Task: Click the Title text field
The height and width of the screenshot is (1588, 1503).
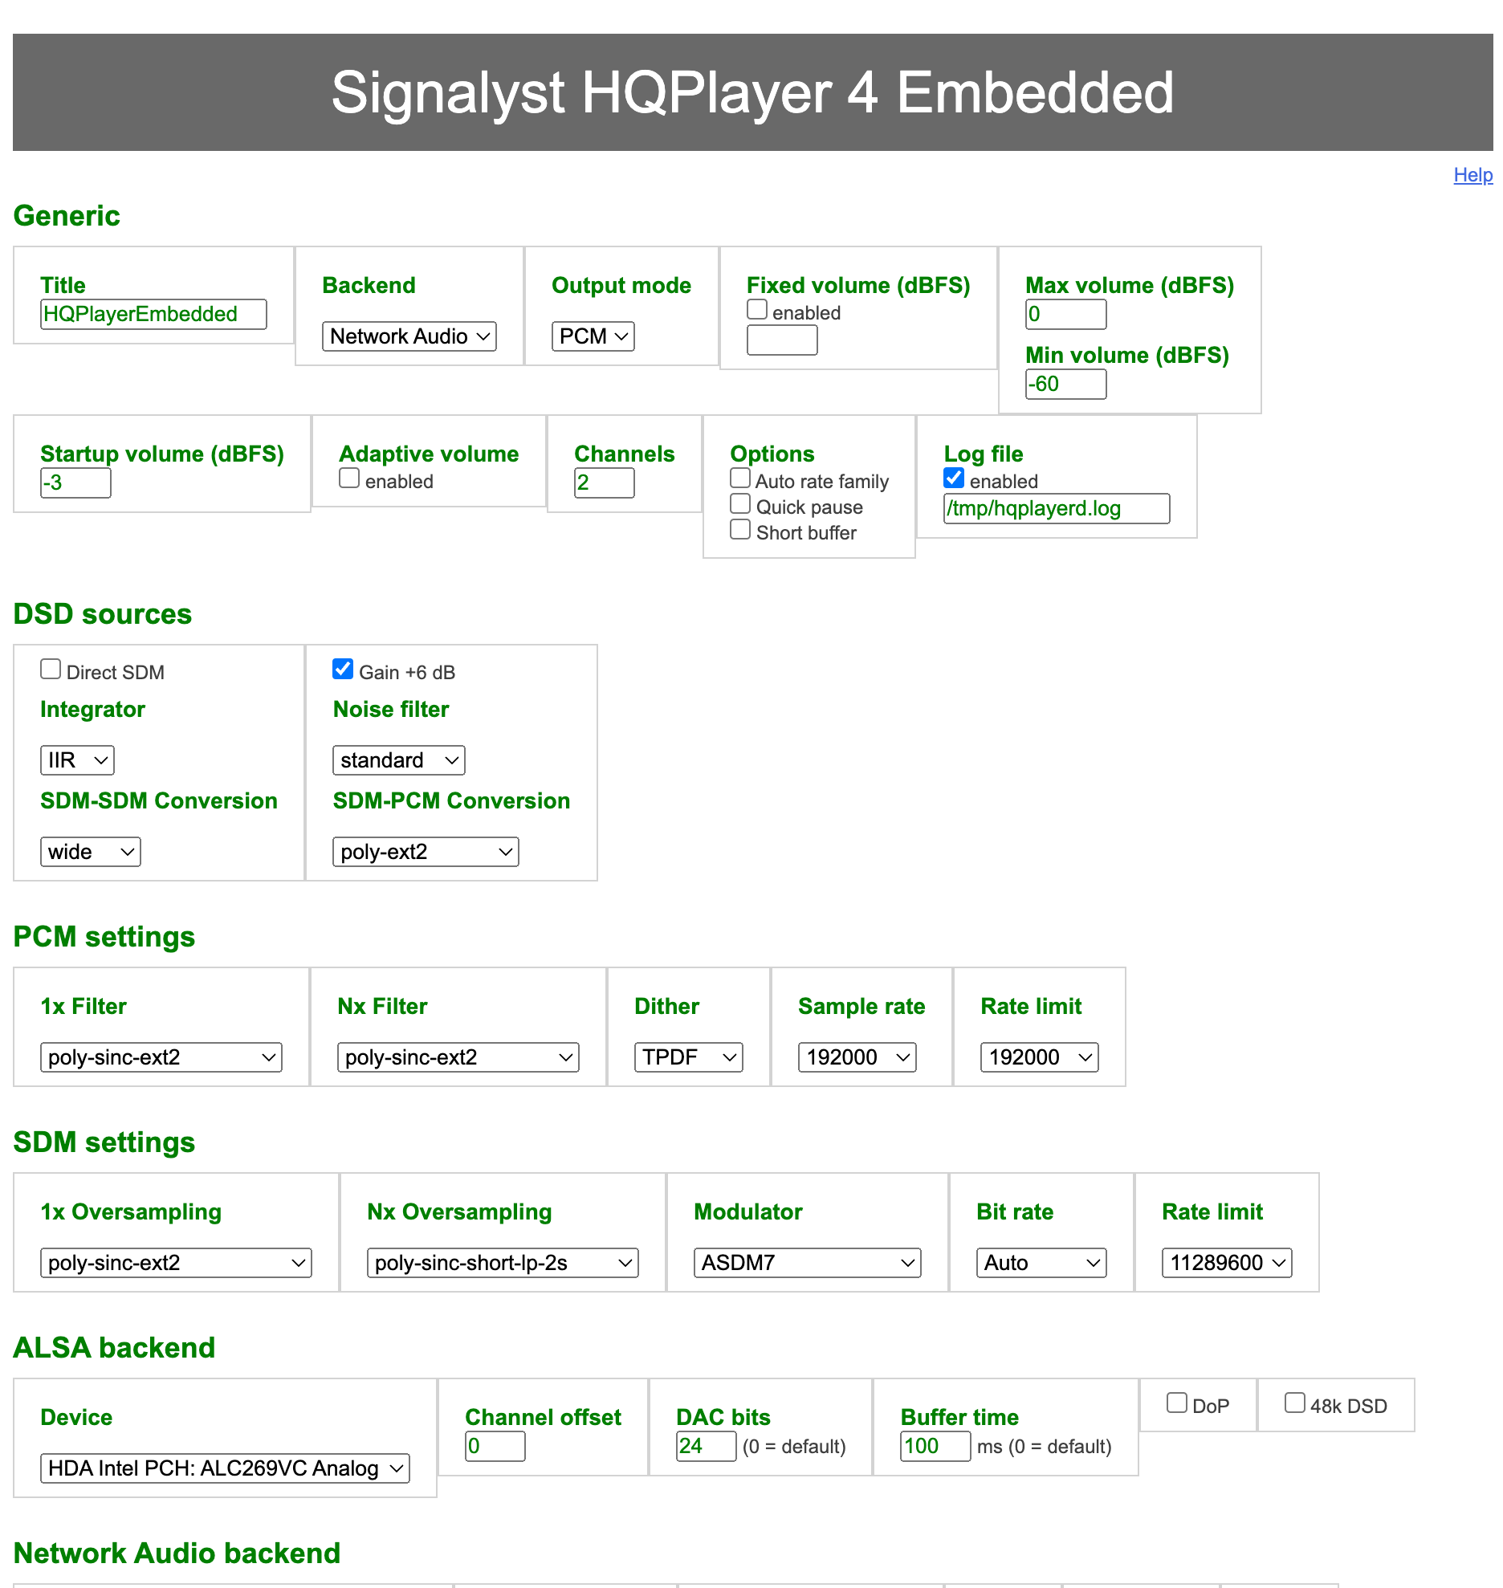Action: pyautogui.click(x=153, y=314)
